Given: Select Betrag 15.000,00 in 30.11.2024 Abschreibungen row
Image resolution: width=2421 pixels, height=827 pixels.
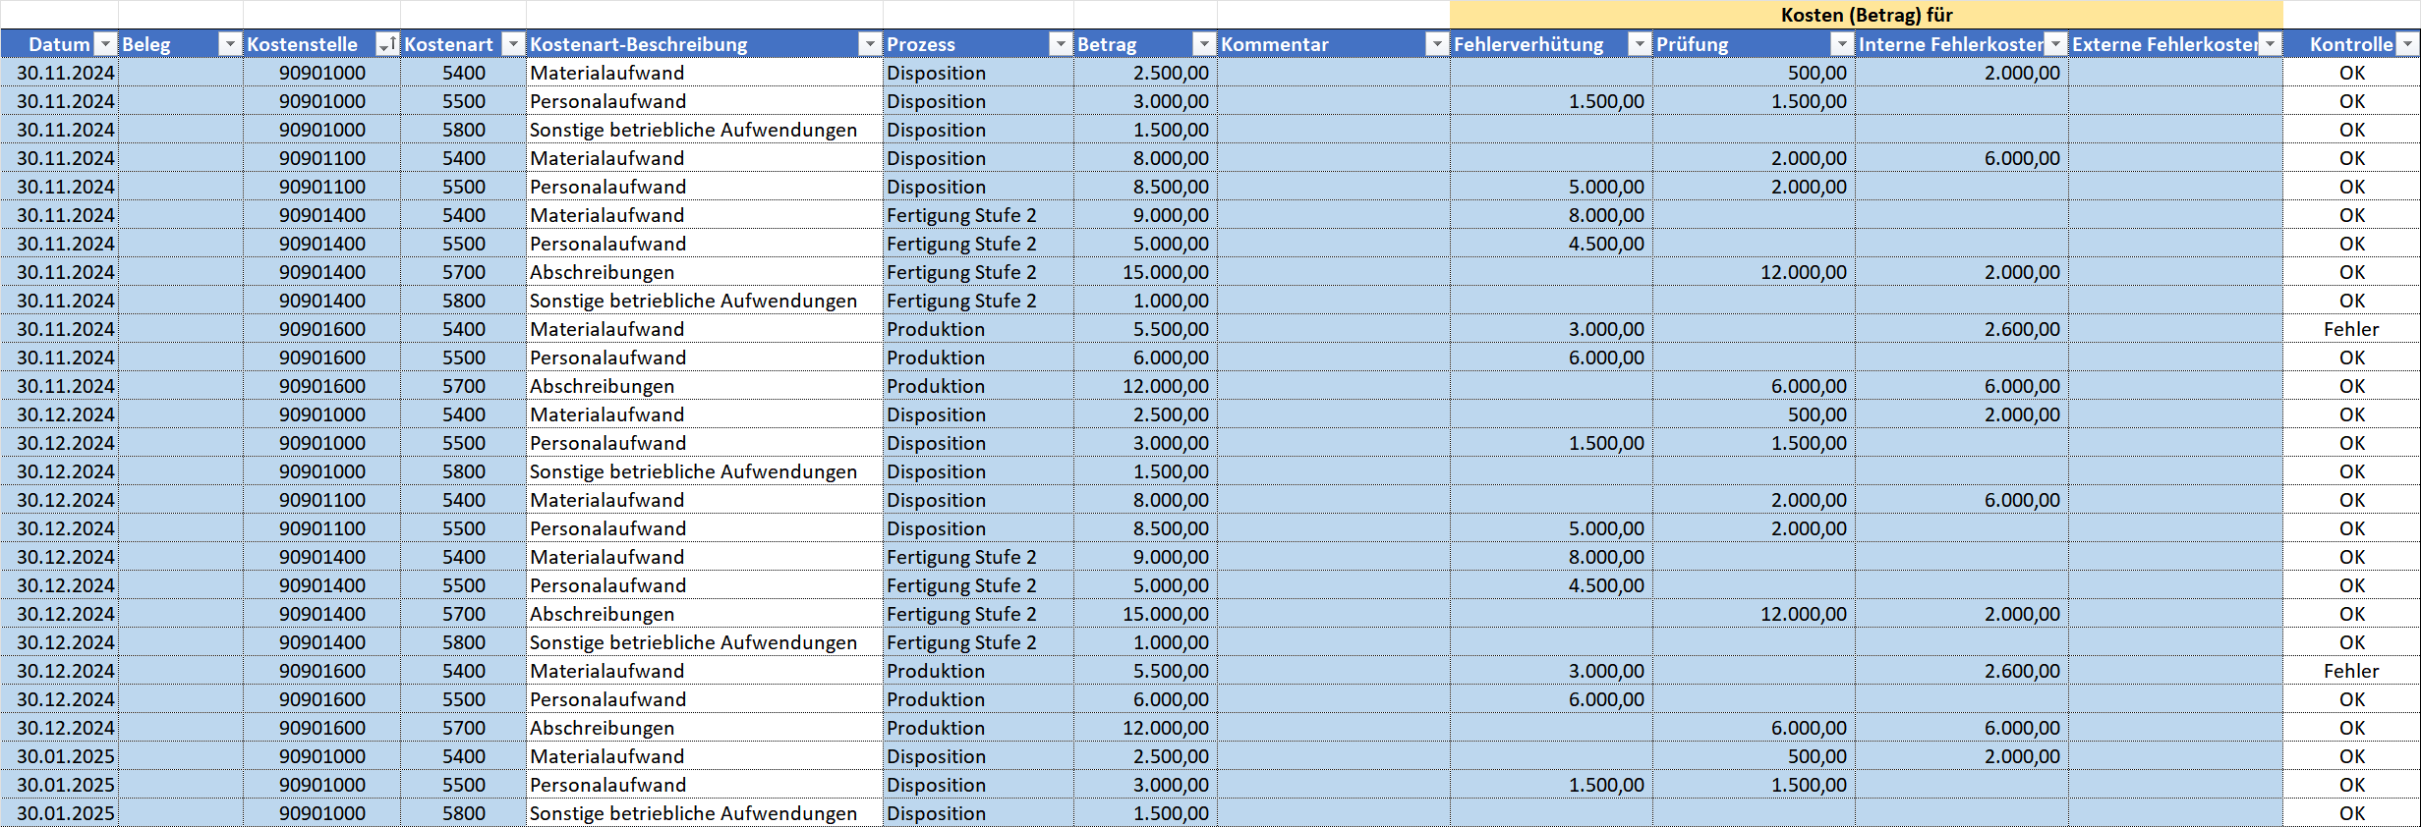Looking at the screenshot, I should 1145,272.
